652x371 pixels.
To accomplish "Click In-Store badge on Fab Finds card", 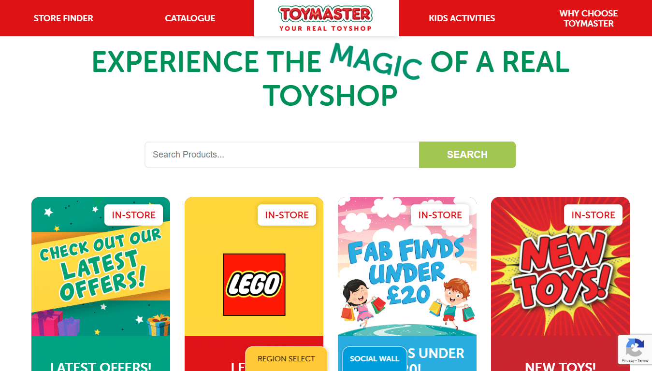I will click(x=440, y=215).
